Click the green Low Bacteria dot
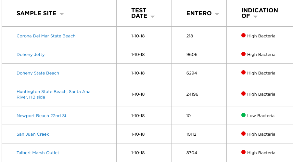Viewport: 293px width, 162px height. 243,115
